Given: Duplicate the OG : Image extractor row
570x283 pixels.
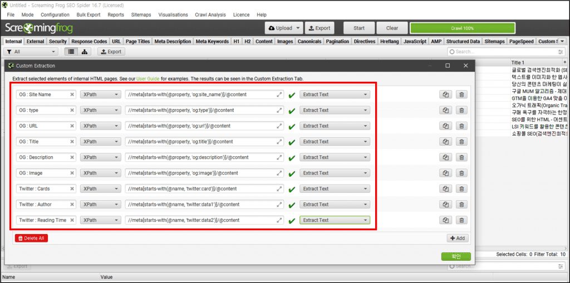Looking at the screenshot, I should click(445, 173).
